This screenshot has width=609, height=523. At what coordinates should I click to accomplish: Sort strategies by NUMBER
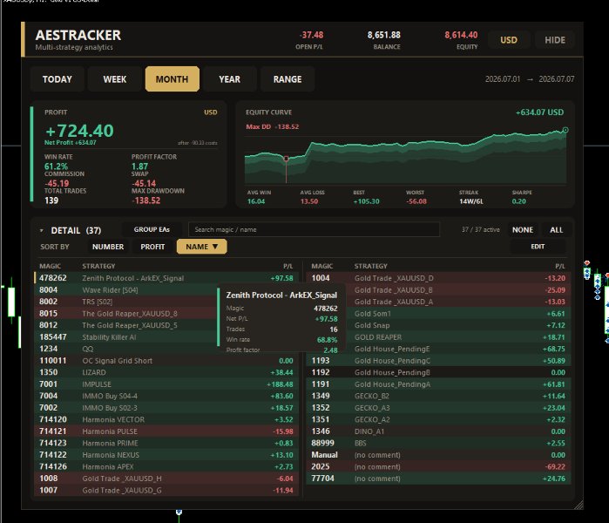108,247
